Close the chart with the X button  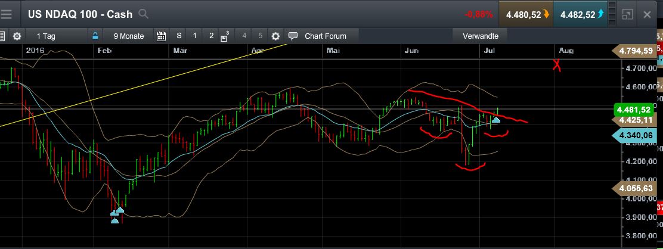(x=647, y=14)
